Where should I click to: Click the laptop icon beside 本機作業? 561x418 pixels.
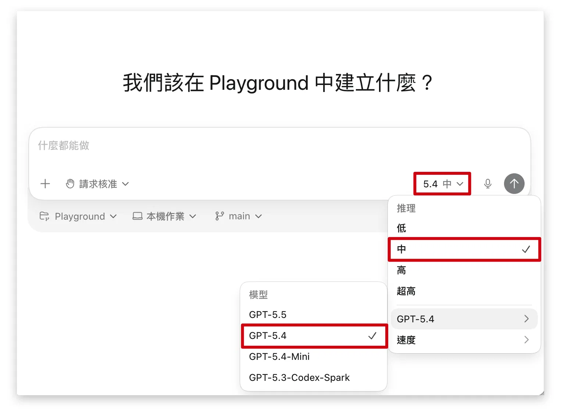tap(137, 216)
